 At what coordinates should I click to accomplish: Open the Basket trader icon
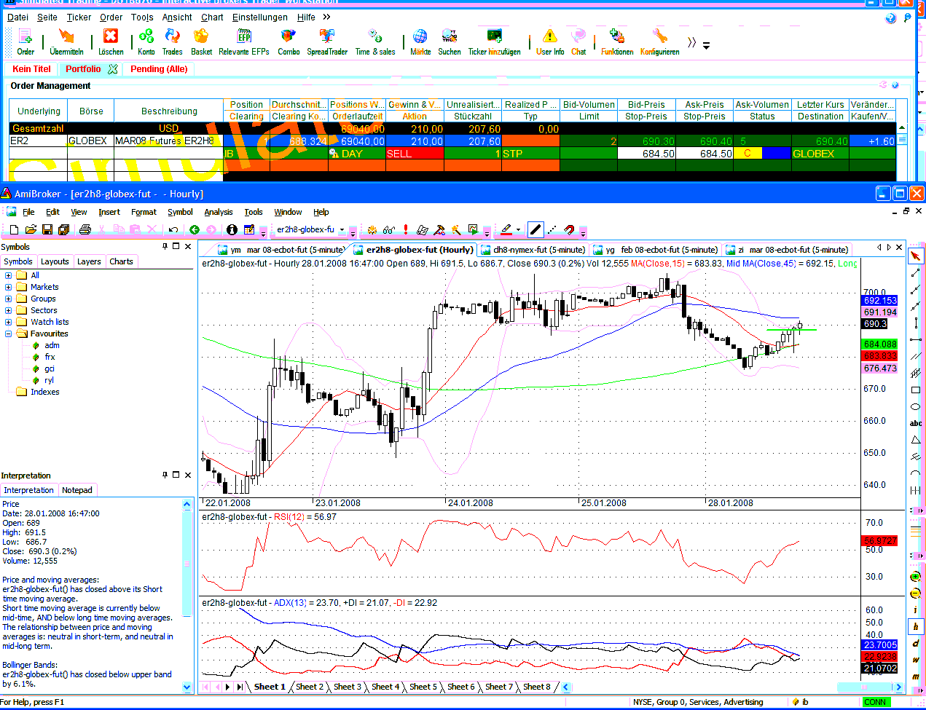pos(201,41)
